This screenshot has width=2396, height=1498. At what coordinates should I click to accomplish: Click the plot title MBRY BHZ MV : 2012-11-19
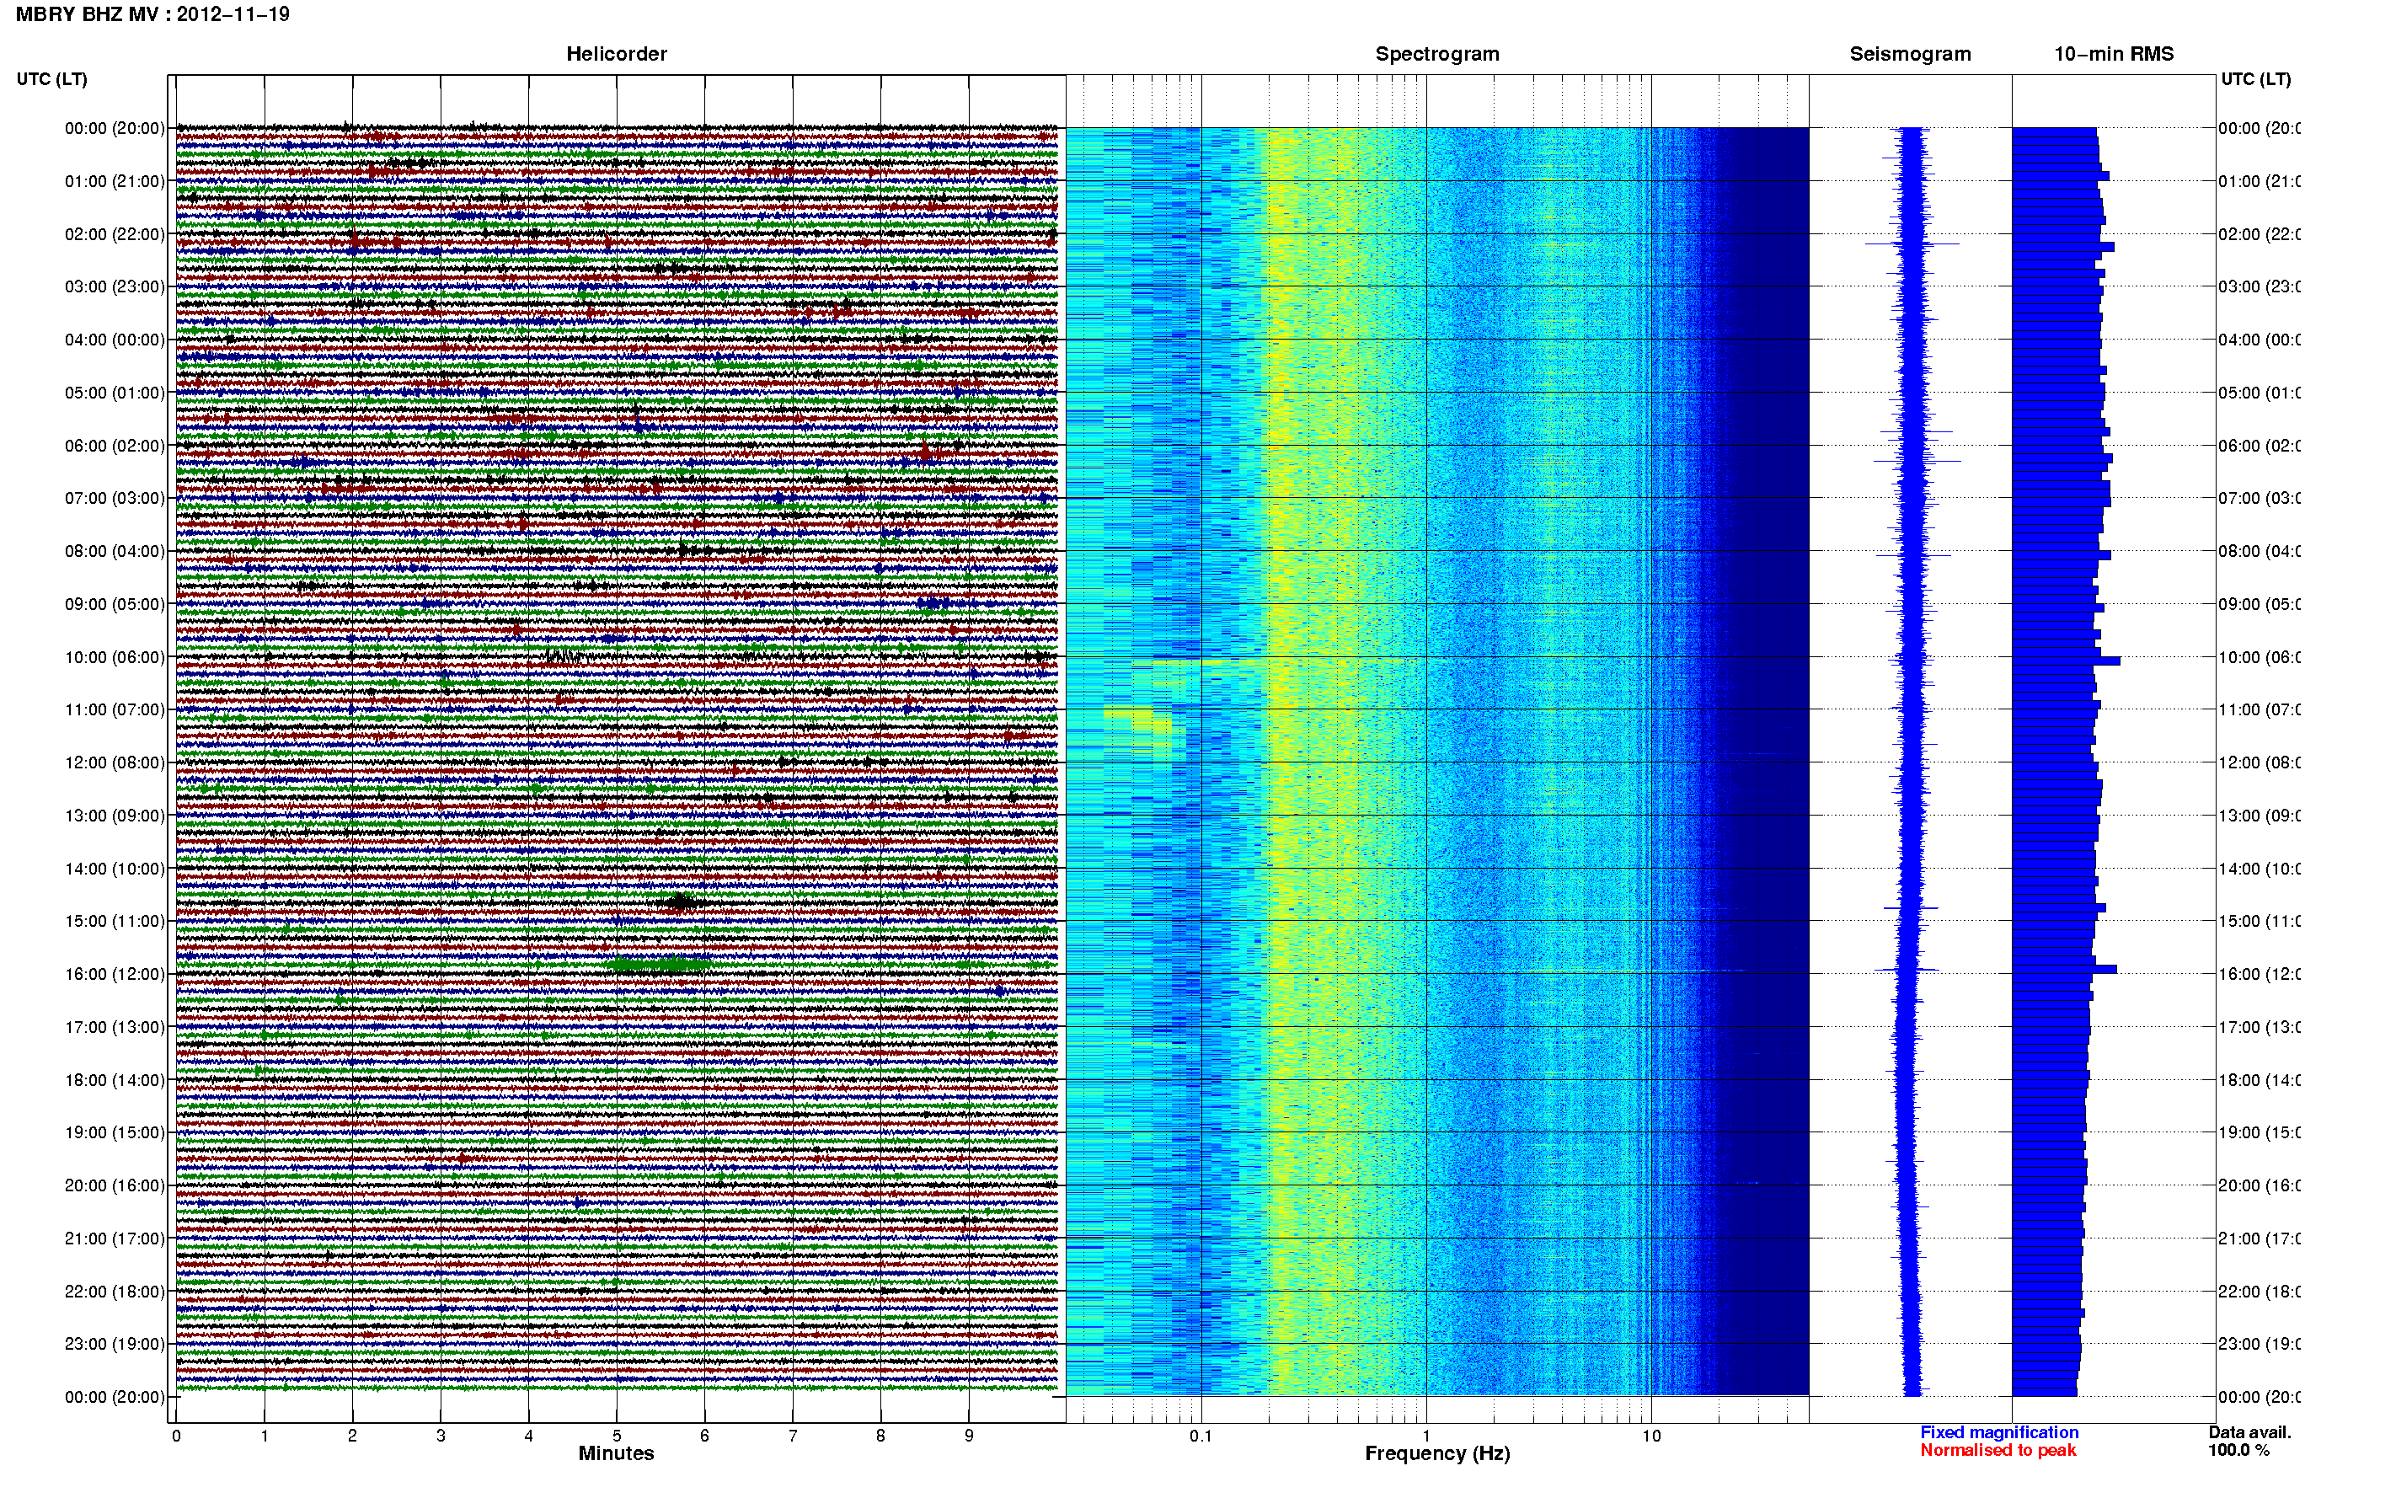[x=152, y=13]
